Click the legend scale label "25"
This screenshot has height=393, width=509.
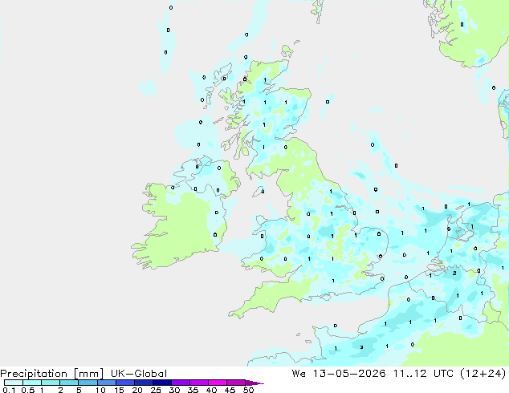tap(156, 390)
